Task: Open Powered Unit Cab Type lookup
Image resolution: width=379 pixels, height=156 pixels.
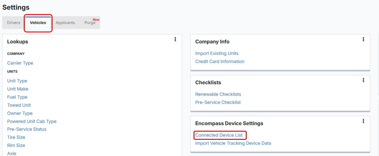Action: point(32,121)
